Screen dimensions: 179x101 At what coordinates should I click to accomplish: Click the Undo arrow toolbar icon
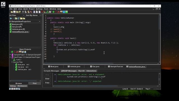(31, 12)
